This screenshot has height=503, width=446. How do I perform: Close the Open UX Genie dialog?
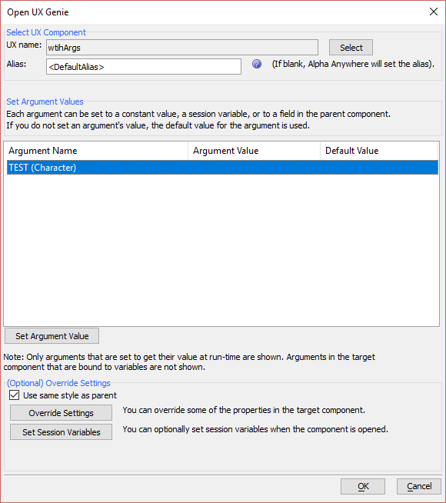click(434, 12)
